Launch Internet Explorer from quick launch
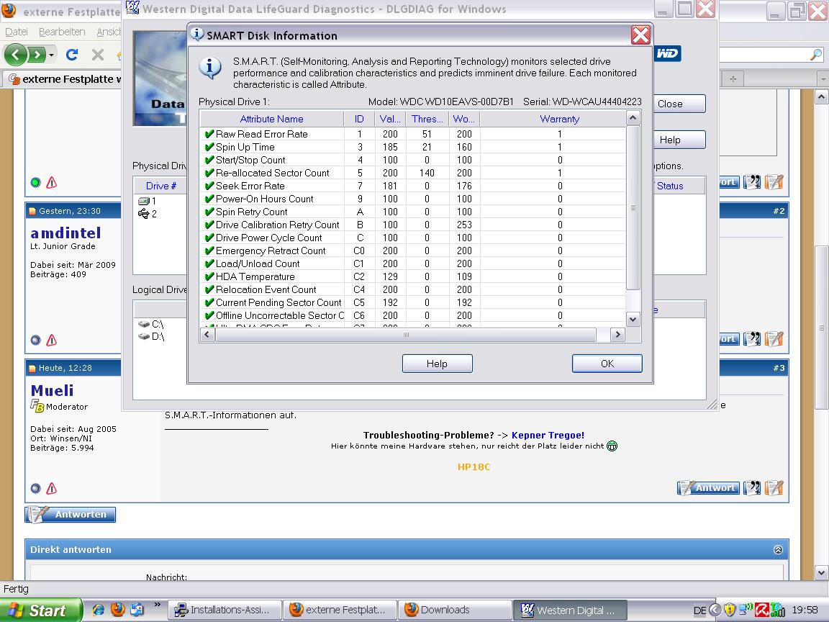This screenshot has height=622, width=829. [x=99, y=609]
